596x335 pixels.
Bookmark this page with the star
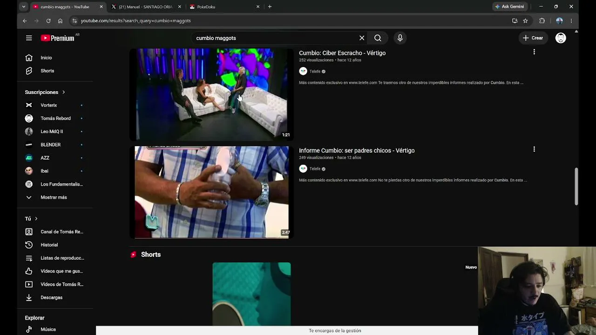click(525, 21)
